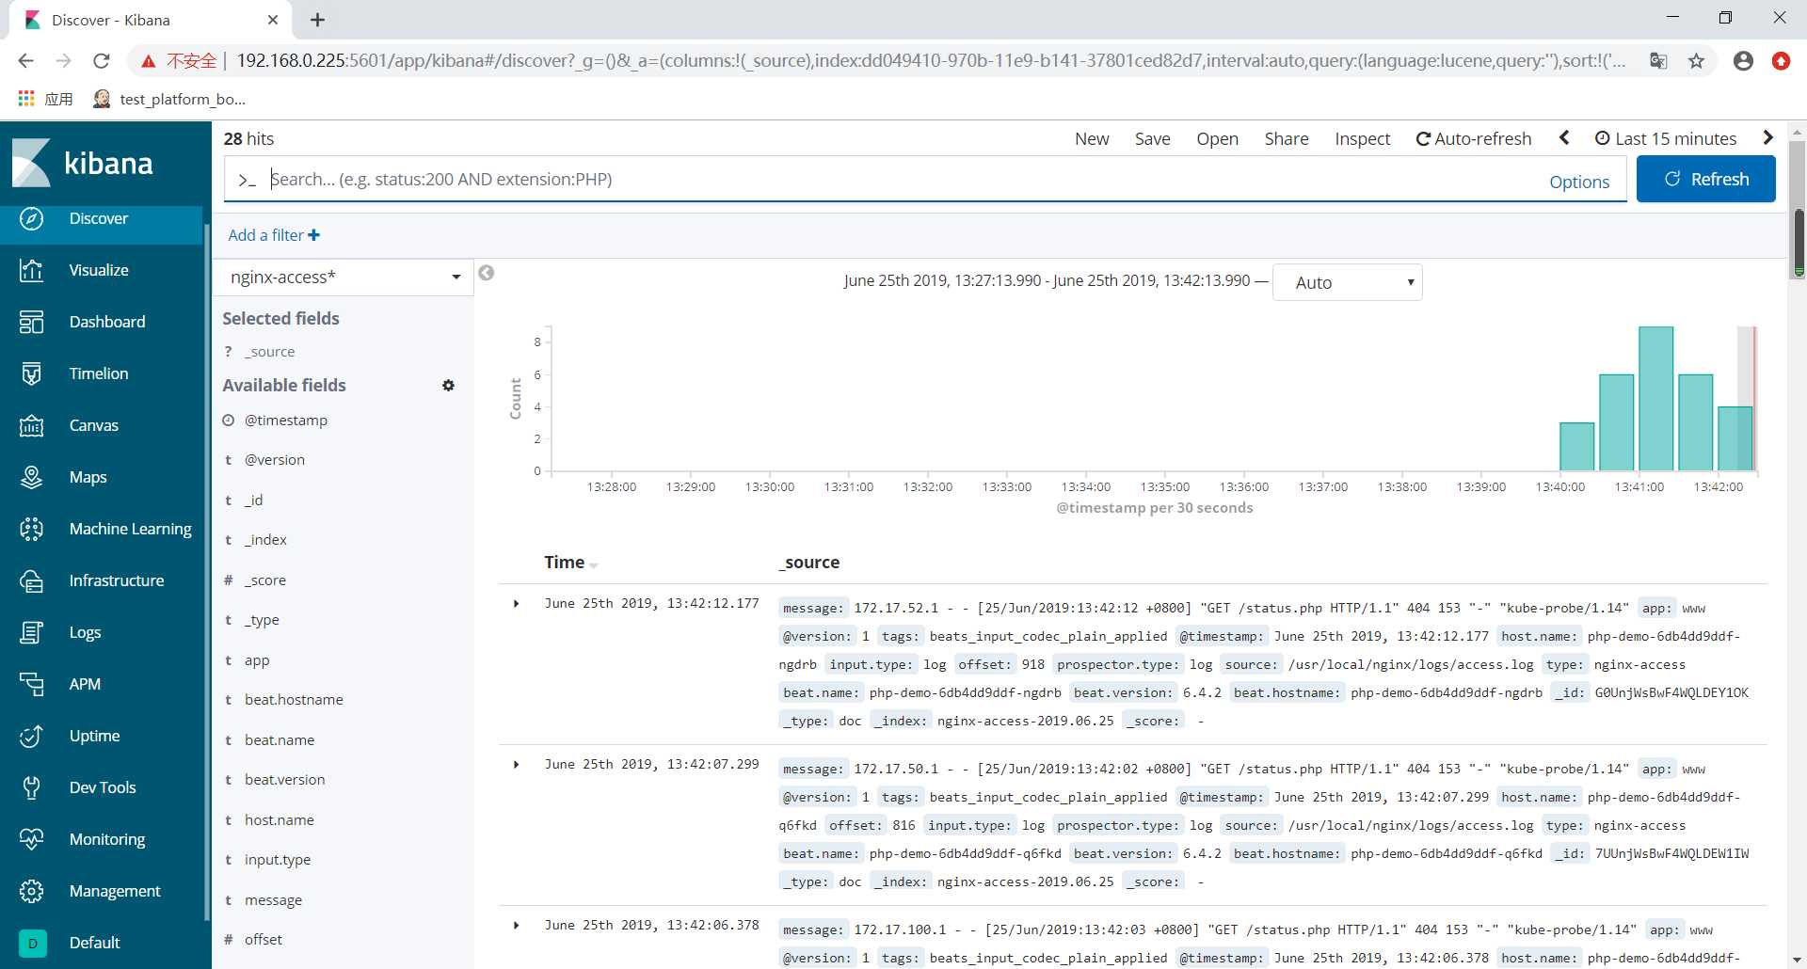Sort by the Time column

point(570,563)
